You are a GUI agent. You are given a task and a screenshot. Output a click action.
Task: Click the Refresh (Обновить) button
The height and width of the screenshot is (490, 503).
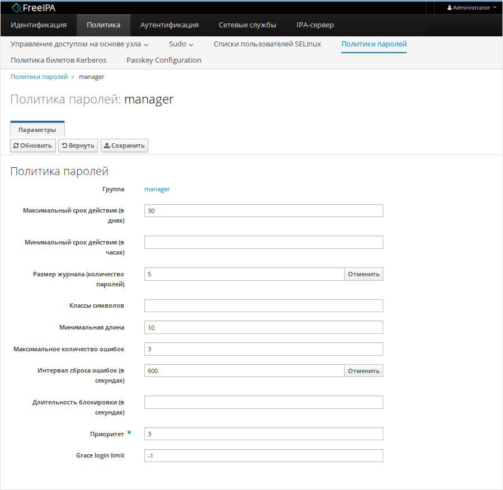pyautogui.click(x=33, y=145)
